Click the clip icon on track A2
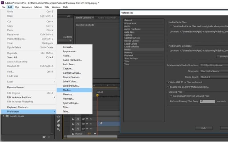This screenshot has height=142, width=228. (101, 123)
